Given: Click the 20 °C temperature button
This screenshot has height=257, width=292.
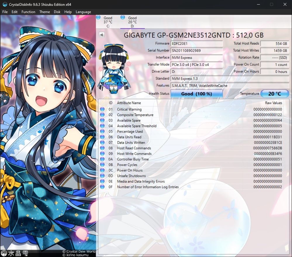Looking at the screenshot, I should [x=275, y=94].
